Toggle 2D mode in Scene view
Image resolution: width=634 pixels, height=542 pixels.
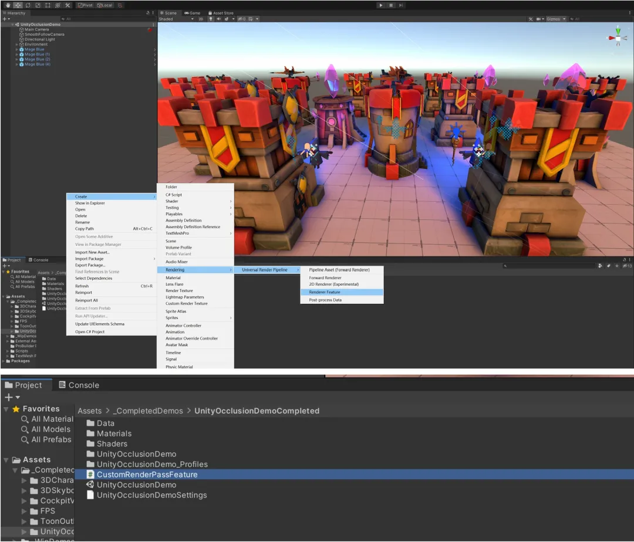[201, 19]
